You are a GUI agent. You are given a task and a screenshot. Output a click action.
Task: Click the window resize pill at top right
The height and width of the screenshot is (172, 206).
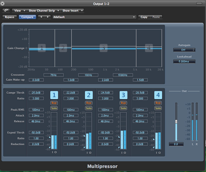click(199, 4)
